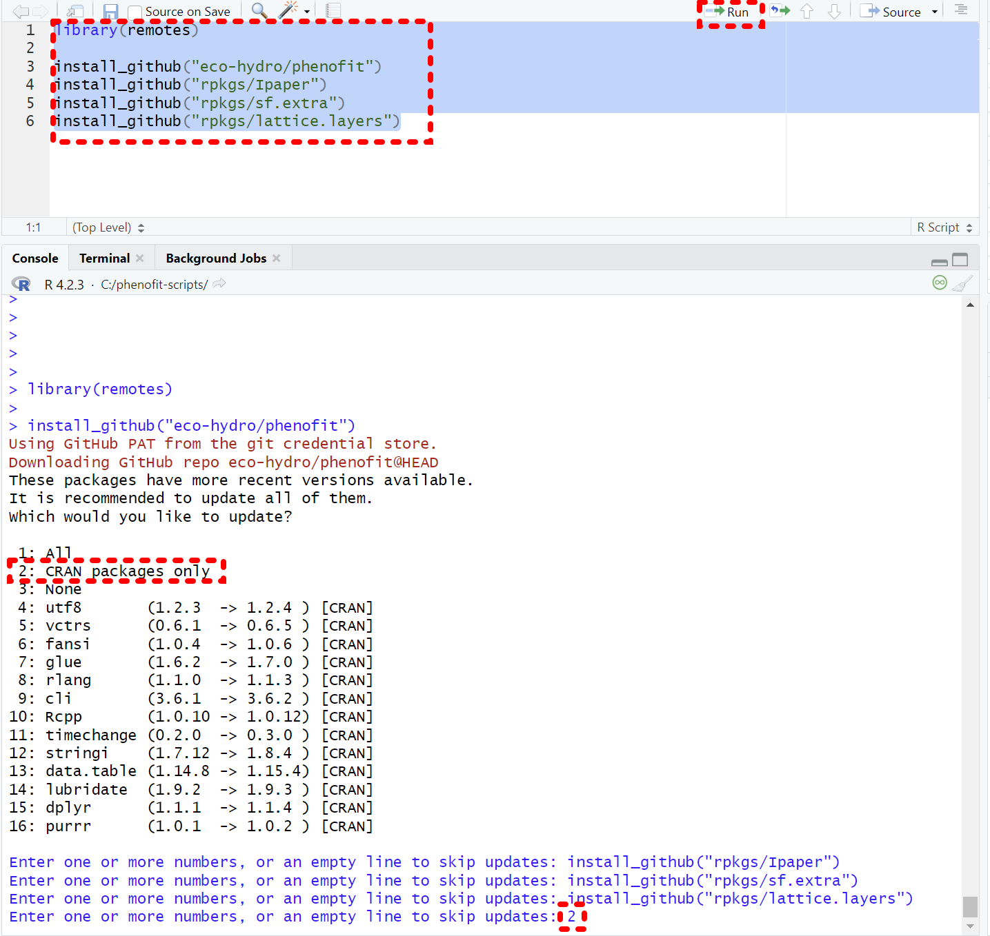990x936 pixels.
Task: Click the Rcpp package row
Action: [x=191, y=717]
